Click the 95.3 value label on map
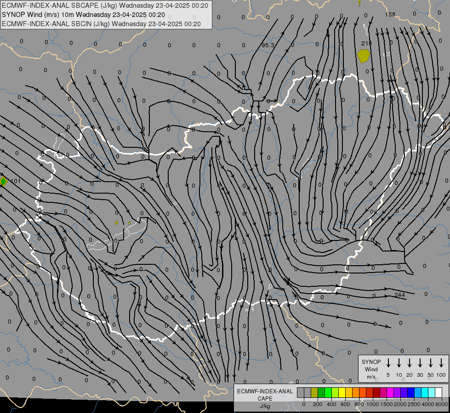Viewport: 450px width, 413px height. click(x=268, y=45)
